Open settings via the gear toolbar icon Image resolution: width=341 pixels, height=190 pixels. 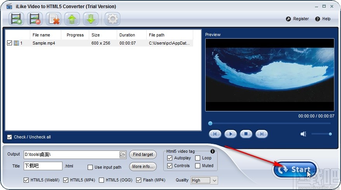click(113, 19)
